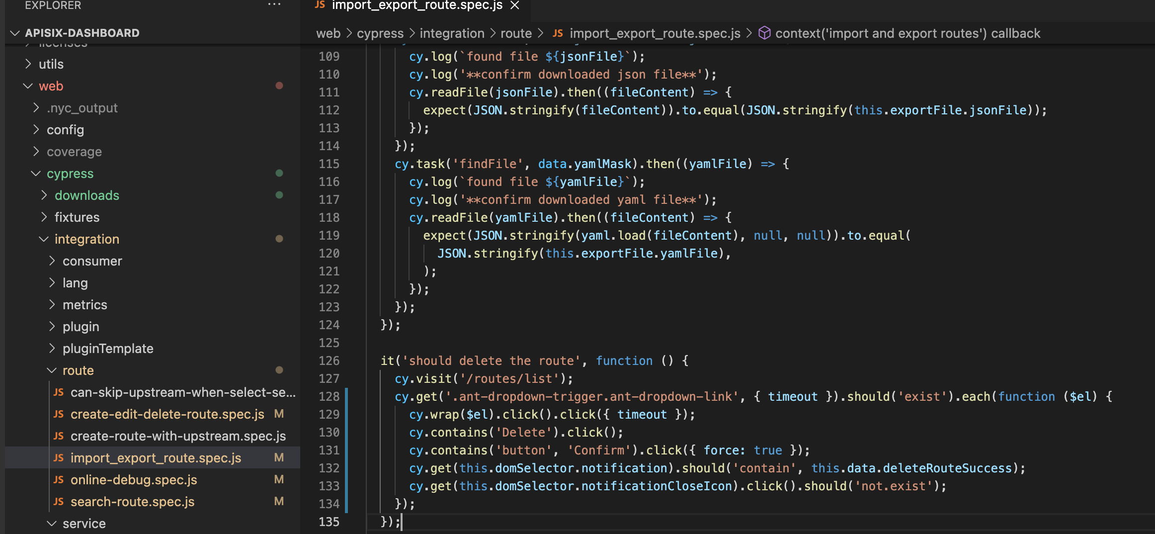Click the context callback breadcrumb entry
This screenshot has width=1155, height=534.
point(907,33)
